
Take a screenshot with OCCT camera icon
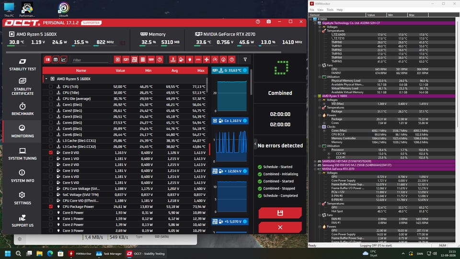point(268,22)
